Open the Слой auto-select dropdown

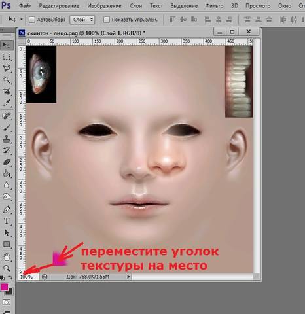[x=82, y=20]
